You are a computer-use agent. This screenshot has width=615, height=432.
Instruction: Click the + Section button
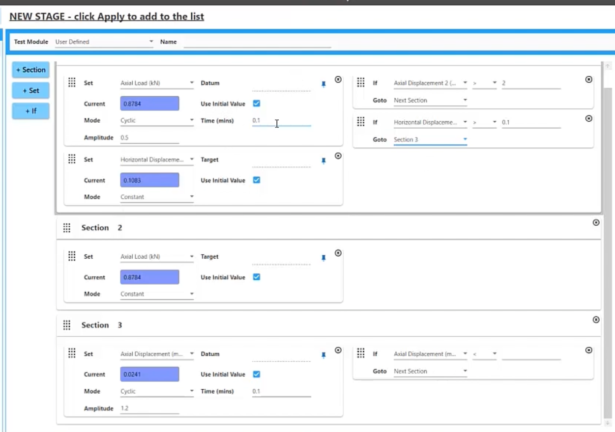pos(31,70)
